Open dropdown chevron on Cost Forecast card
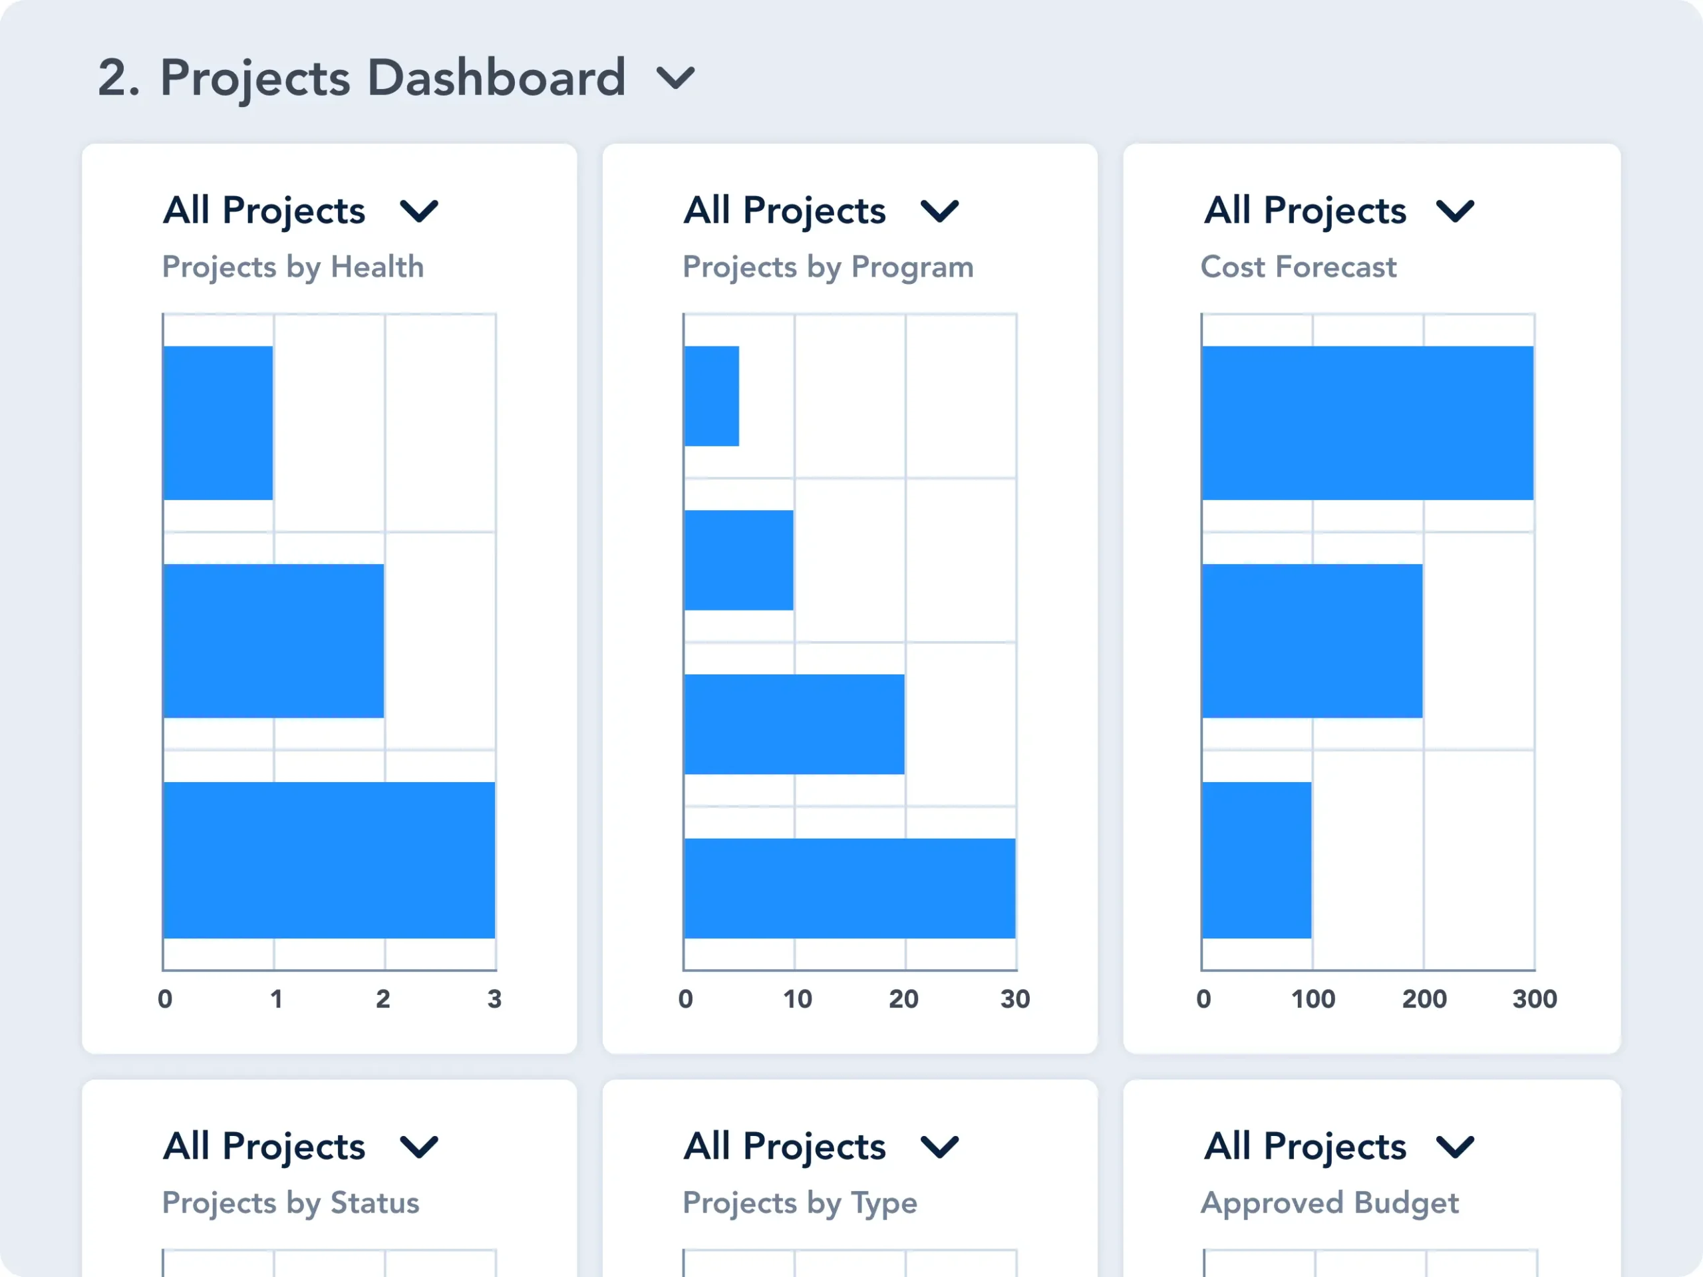The height and width of the screenshot is (1277, 1703). coord(1455,210)
